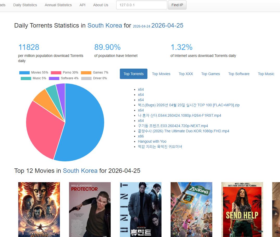This screenshot has height=237, width=280.
Task: Switch to the Top Music tab
Action: [266, 74]
